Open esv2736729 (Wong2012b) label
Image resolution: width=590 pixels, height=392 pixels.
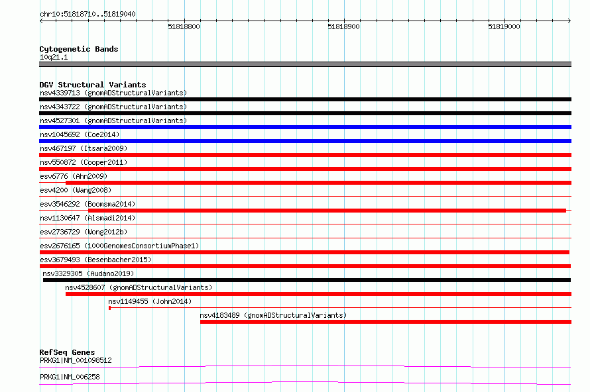click(84, 232)
